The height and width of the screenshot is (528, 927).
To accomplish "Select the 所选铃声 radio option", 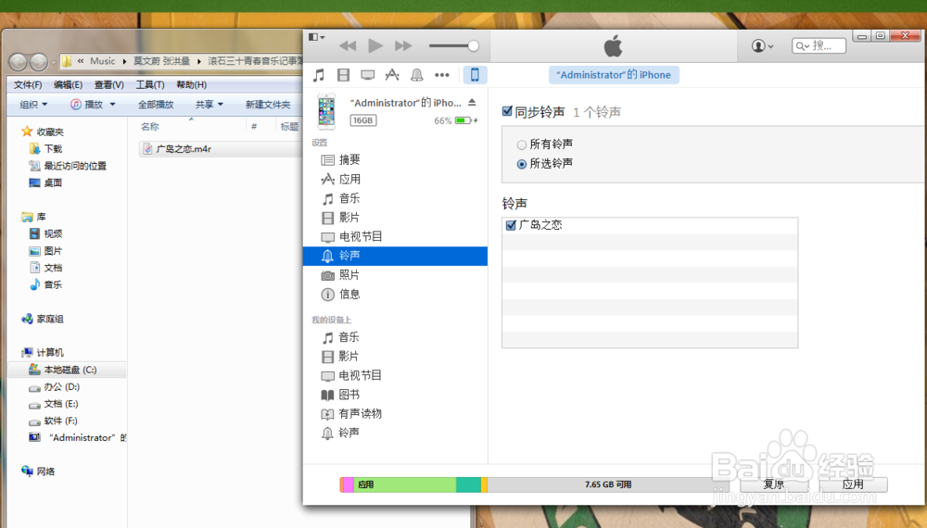I will [521, 164].
